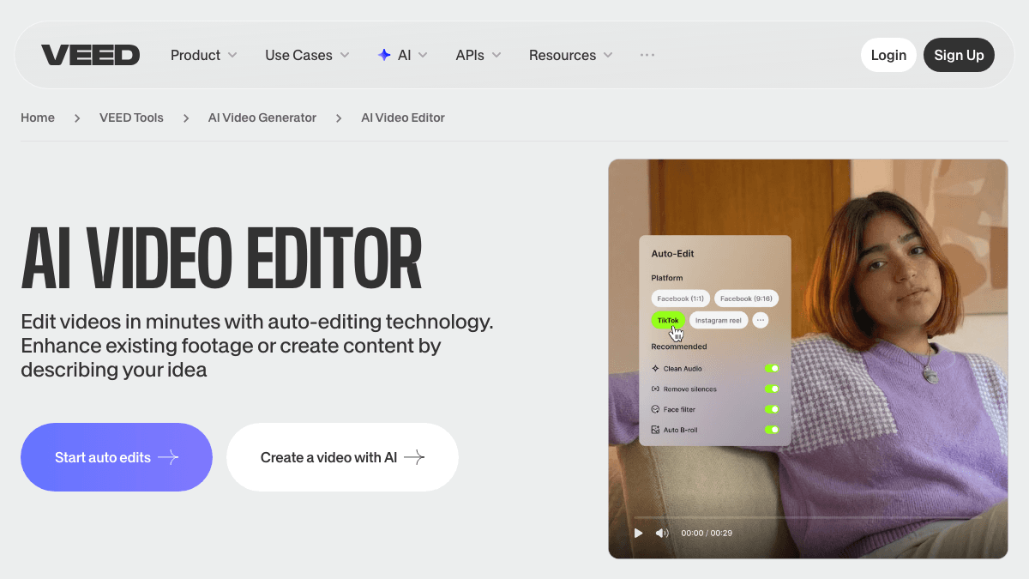The image size is (1029, 579).
Task: Toggle Clean Audio switch
Action: point(772,368)
